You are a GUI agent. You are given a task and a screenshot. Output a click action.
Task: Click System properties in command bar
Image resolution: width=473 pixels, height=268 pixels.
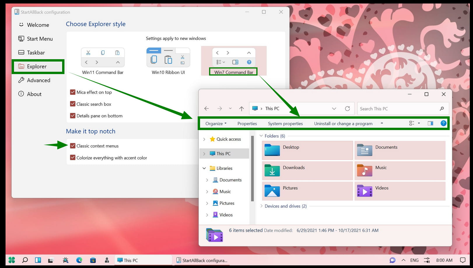pyautogui.click(x=285, y=124)
